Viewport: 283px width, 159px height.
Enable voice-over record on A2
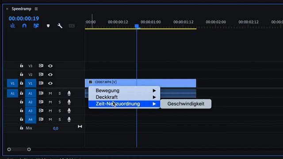pyautogui.click(x=69, y=102)
